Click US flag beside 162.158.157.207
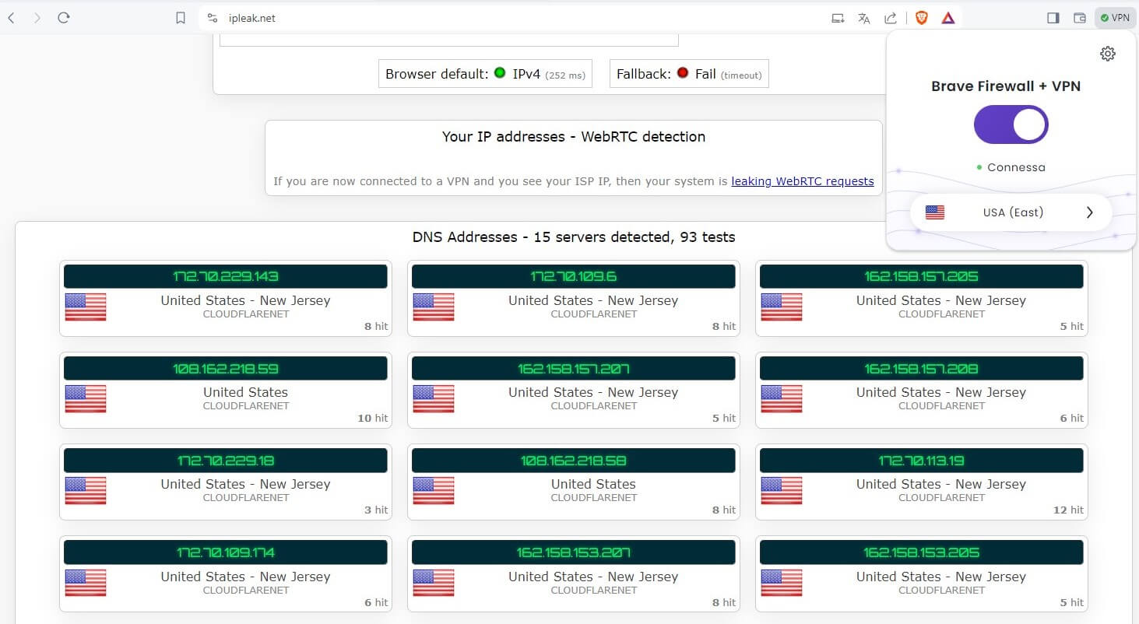 point(434,398)
